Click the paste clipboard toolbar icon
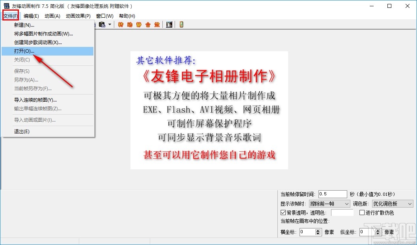The image size is (417, 245). click(102, 24)
